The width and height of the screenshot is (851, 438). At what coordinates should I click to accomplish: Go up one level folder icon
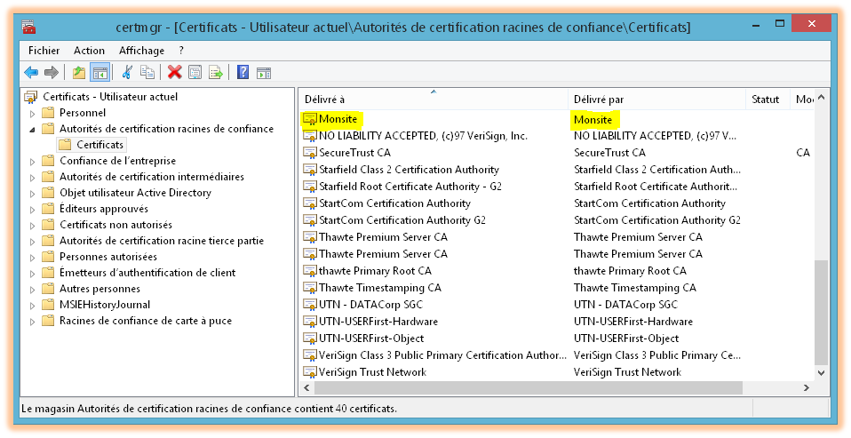(79, 72)
